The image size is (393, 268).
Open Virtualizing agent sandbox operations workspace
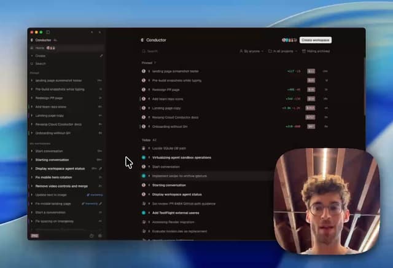click(207, 157)
